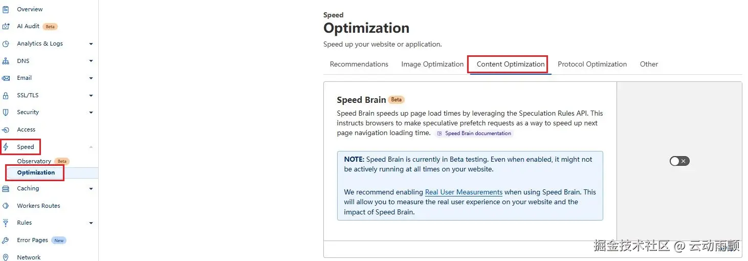Image resolution: width=748 pixels, height=261 pixels.
Task: Click the Overview sidebar icon
Action: coord(6,9)
